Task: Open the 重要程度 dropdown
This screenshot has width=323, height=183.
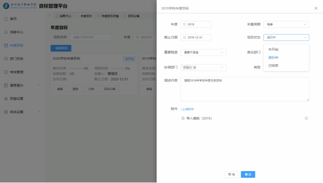Action: [203, 52]
